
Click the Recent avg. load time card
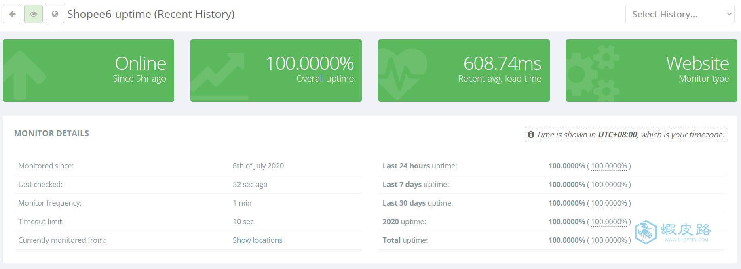[x=464, y=70]
